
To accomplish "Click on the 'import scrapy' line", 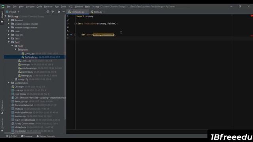I will 85,16.
